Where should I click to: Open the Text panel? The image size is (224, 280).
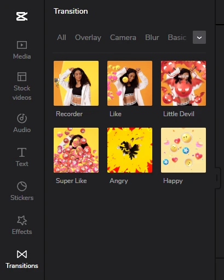pyautogui.click(x=22, y=157)
